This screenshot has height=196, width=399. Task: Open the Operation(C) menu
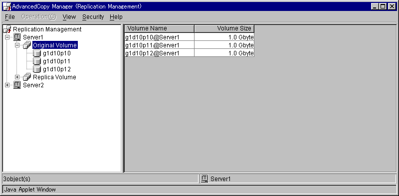(x=39, y=17)
